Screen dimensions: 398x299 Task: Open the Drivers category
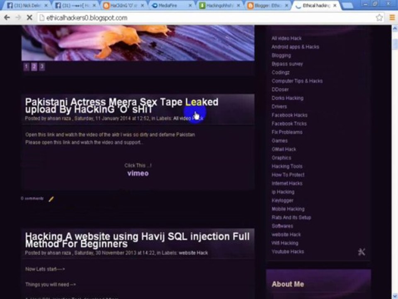(279, 107)
